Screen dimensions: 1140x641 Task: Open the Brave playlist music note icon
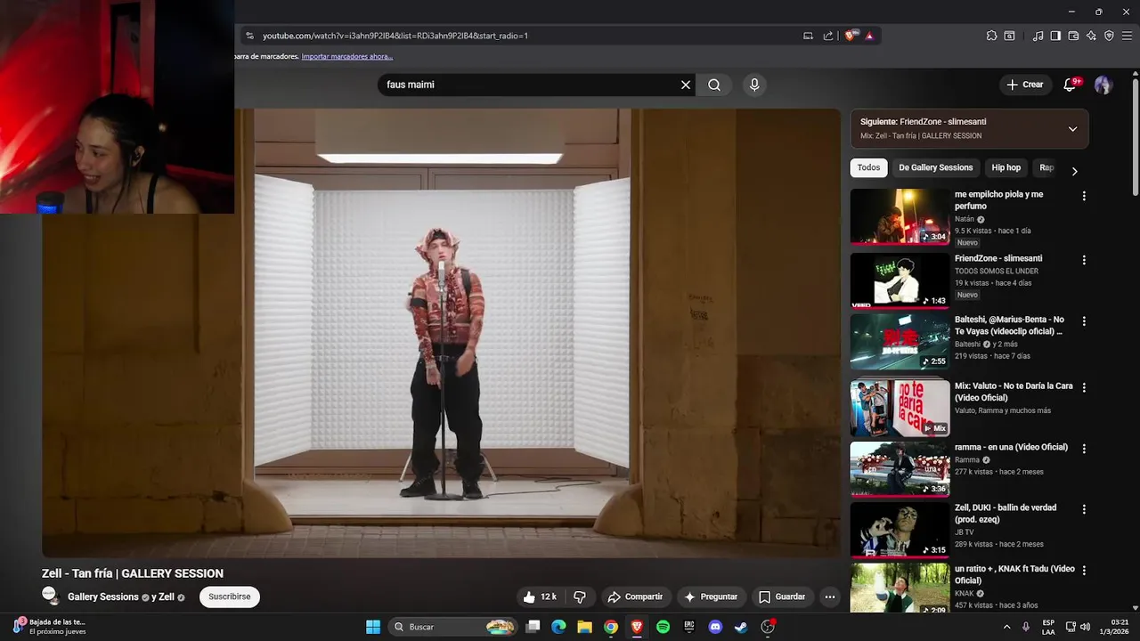coord(1038,36)
